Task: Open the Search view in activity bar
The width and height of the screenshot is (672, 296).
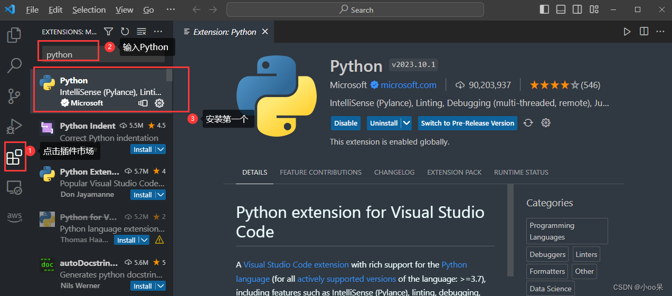Action: click(14, 65)
